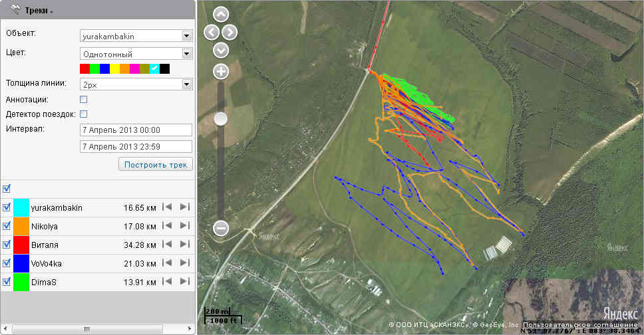
Task: Zoom in with the plus button
Action: 221,72
